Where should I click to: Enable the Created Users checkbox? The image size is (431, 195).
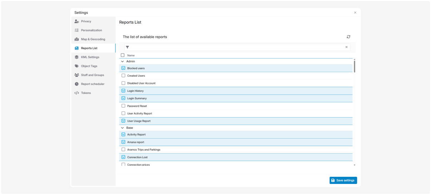click(x=123, y=76)
